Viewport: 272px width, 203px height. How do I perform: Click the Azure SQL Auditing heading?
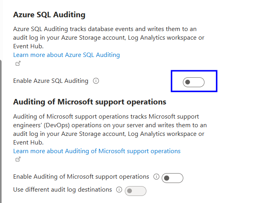coord(49,15)
